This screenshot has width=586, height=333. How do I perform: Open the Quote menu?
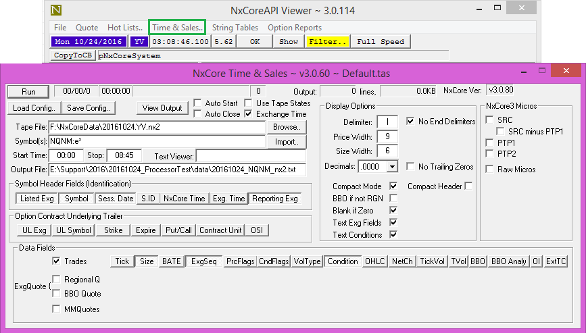87,28
